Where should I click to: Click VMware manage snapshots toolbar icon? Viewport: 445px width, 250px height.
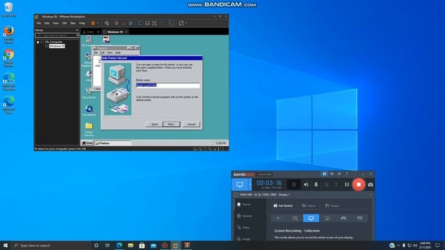tap(131, 23)
